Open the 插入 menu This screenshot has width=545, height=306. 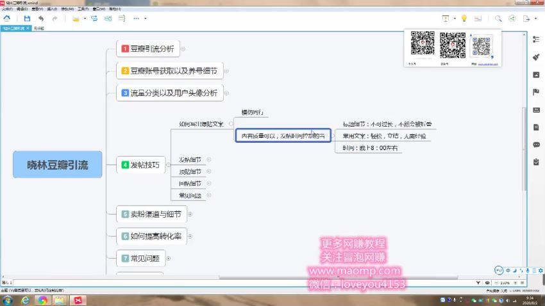(x=52, y=9)
